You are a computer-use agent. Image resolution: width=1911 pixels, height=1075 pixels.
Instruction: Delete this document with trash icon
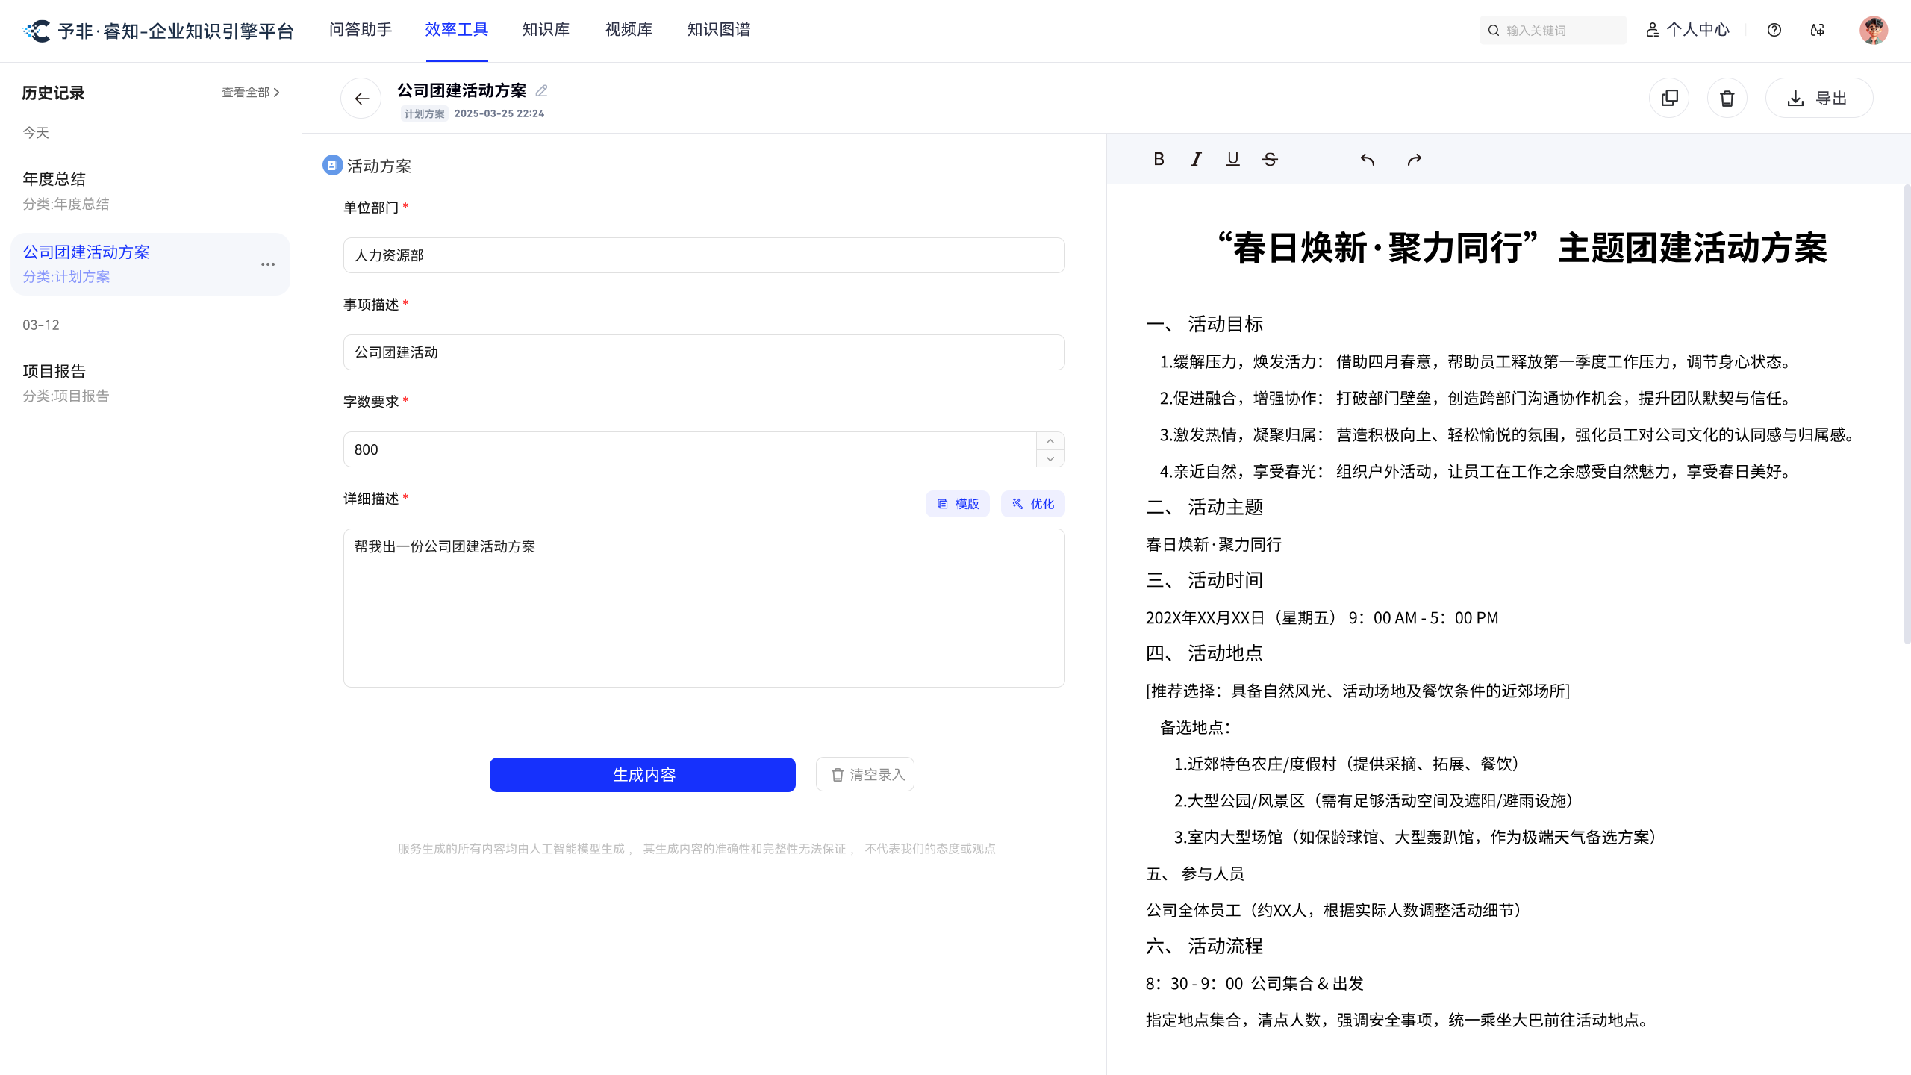(1727, 98)
